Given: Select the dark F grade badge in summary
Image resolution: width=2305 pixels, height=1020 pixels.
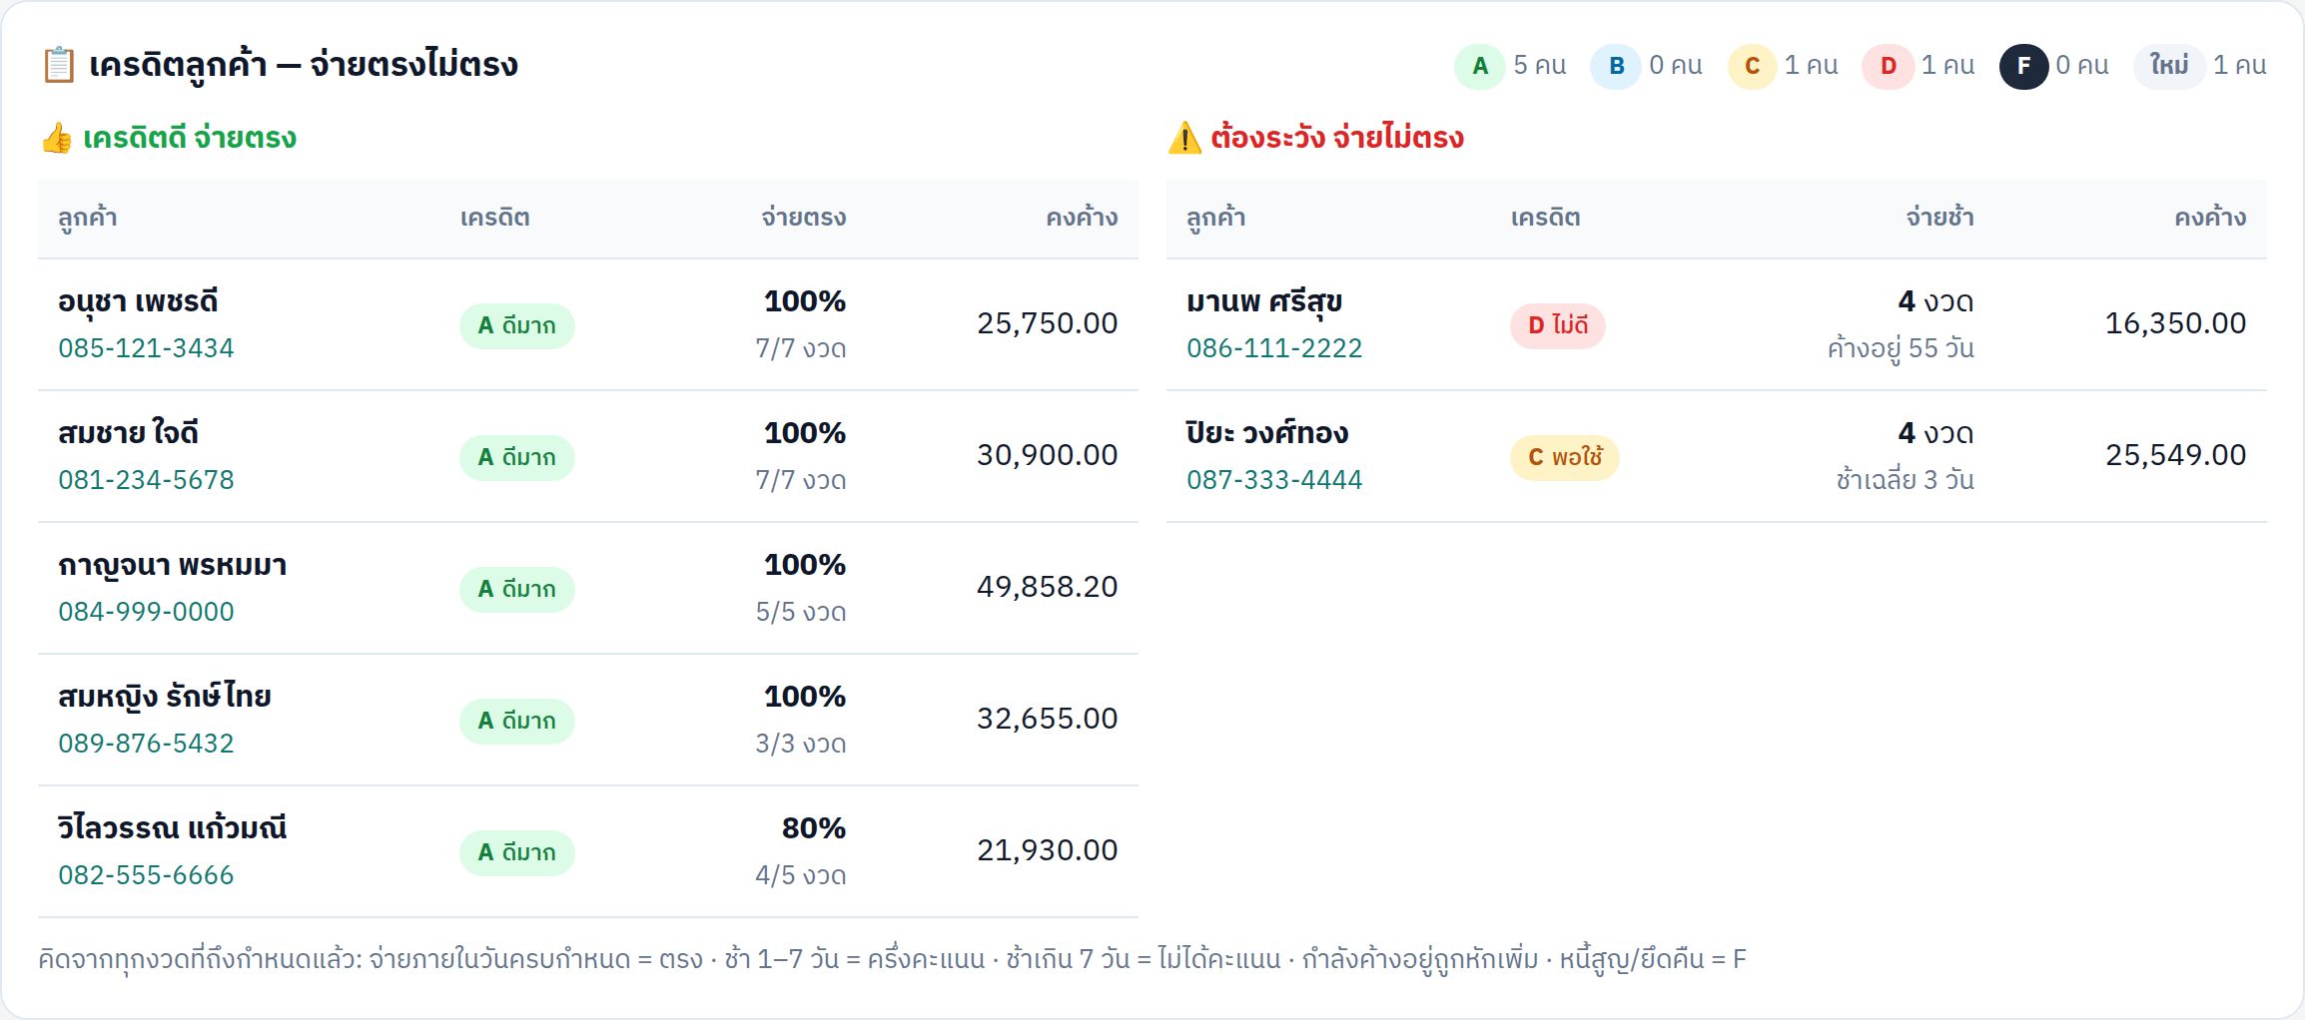Looking at the screenshot, I should tap(2023, 66).
